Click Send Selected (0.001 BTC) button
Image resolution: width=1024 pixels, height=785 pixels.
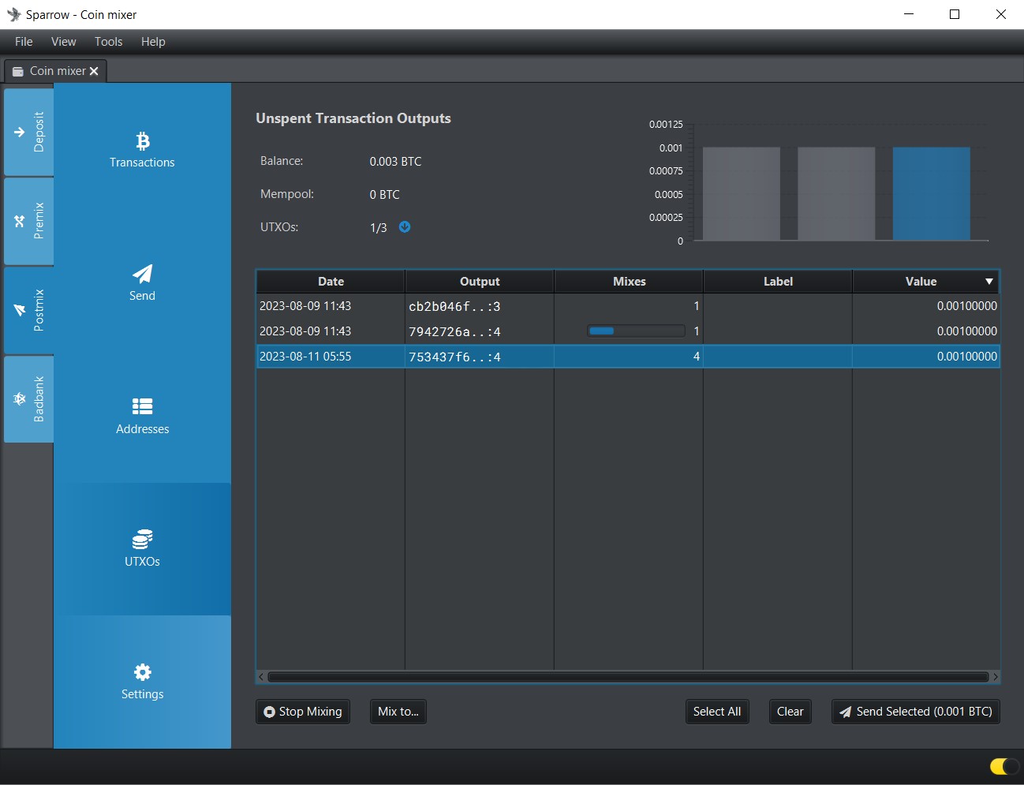pyautogui.click(x=915, y=712)
